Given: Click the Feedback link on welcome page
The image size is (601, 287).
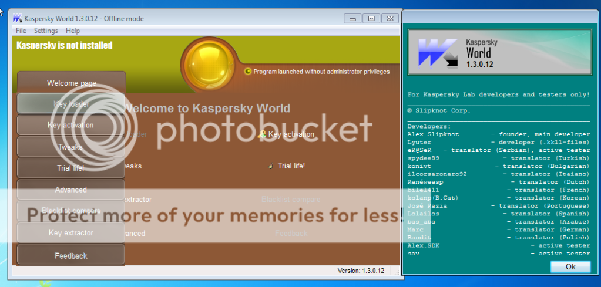Looking at the screenshot, I should tap(291, 233).
